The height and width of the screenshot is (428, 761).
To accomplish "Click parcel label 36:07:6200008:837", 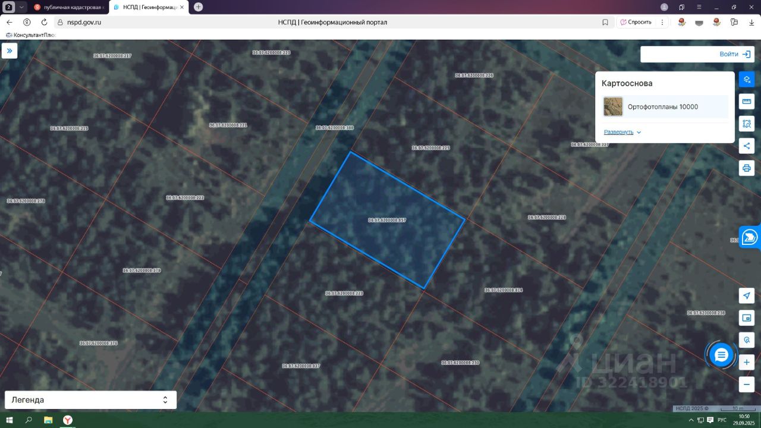I will click(301, 366).
